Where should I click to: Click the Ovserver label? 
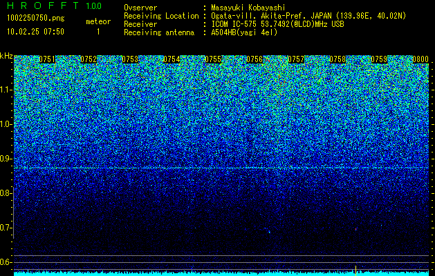tap(140, 8)
